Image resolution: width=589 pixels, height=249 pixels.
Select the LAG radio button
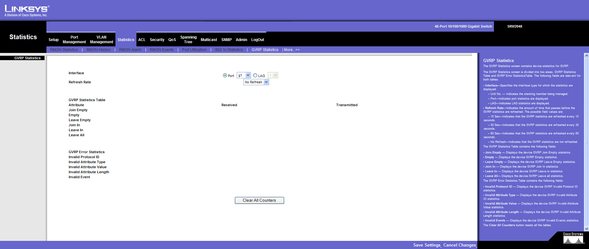(x=255, y=75)
